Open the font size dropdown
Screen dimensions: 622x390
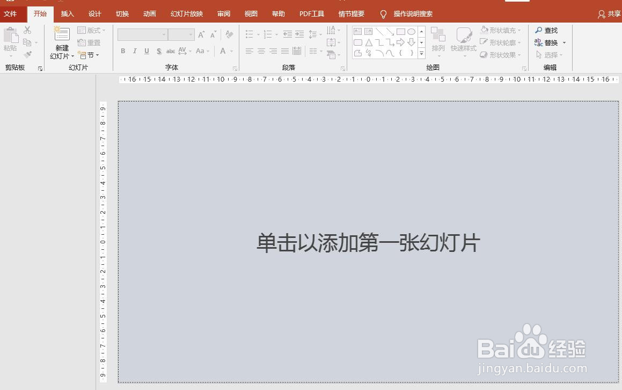[191, 34]
